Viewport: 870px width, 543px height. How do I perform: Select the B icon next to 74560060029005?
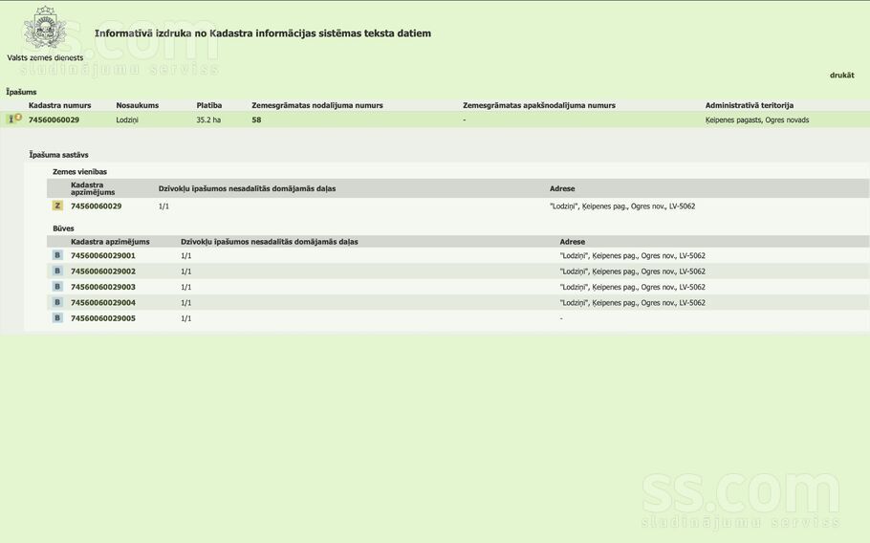coord(57,318)
